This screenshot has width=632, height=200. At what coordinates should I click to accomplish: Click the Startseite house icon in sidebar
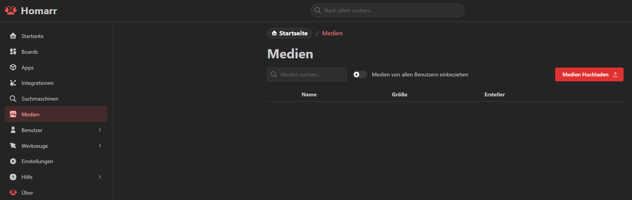pos(13,36)
